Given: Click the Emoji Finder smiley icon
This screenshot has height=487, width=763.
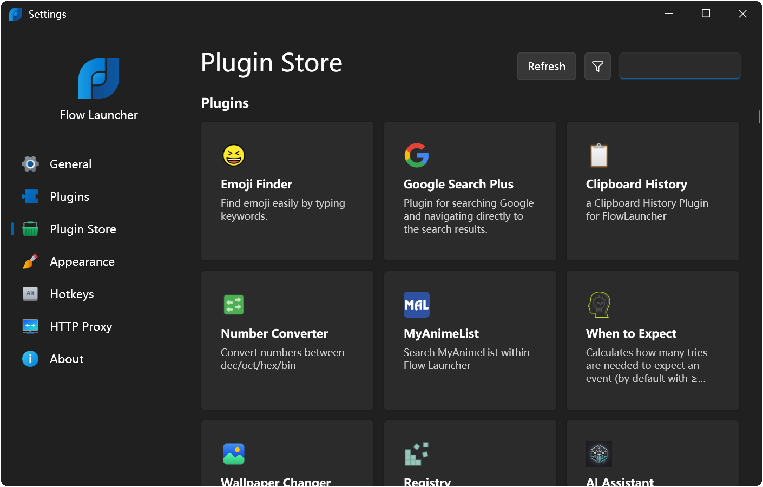Looking at the screenshot, I should click(233, 155).
